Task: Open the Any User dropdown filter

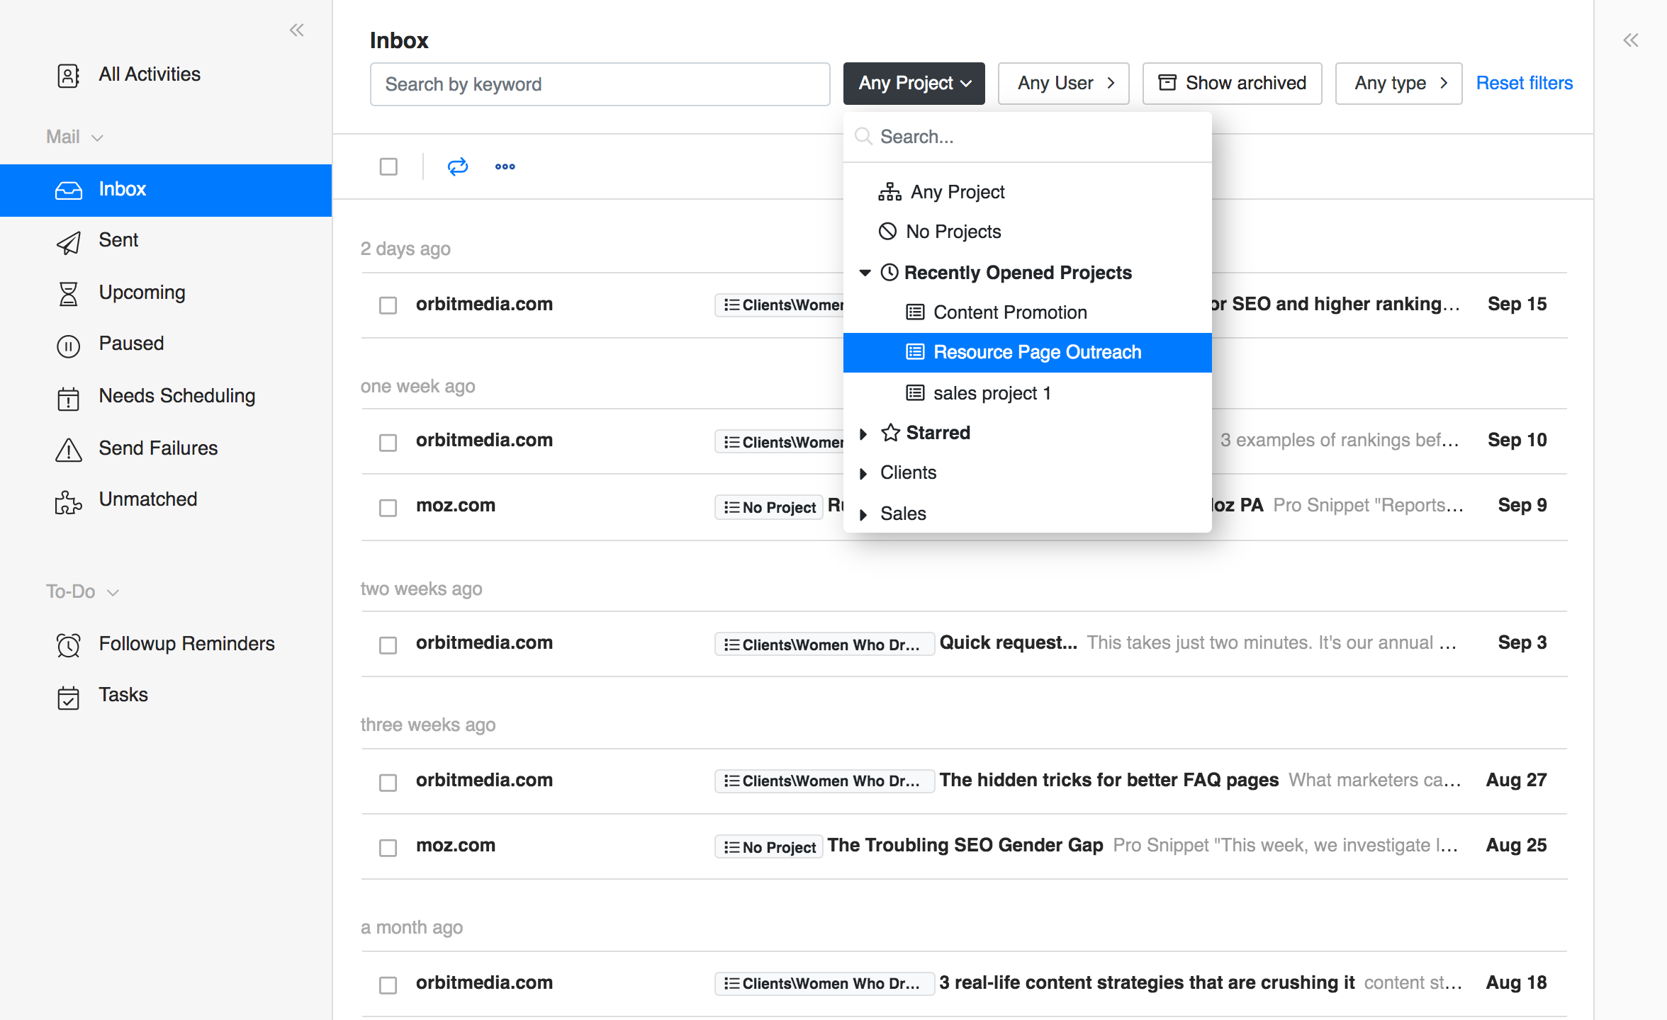Action: pos(1063,84)
